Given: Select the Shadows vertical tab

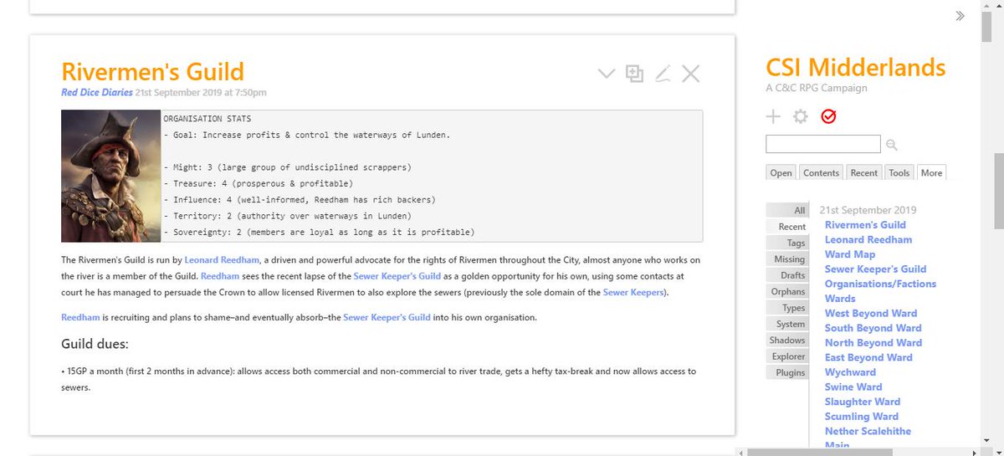Looking at the screenshot, I should point(787,341).
